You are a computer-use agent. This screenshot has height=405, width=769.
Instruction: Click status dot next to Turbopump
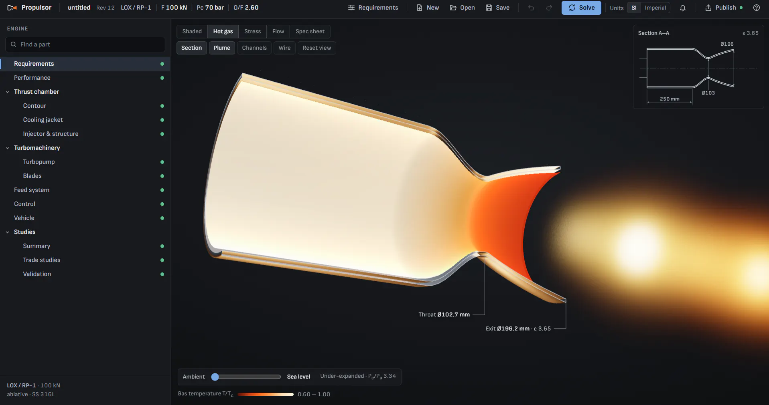coord(162,162)
